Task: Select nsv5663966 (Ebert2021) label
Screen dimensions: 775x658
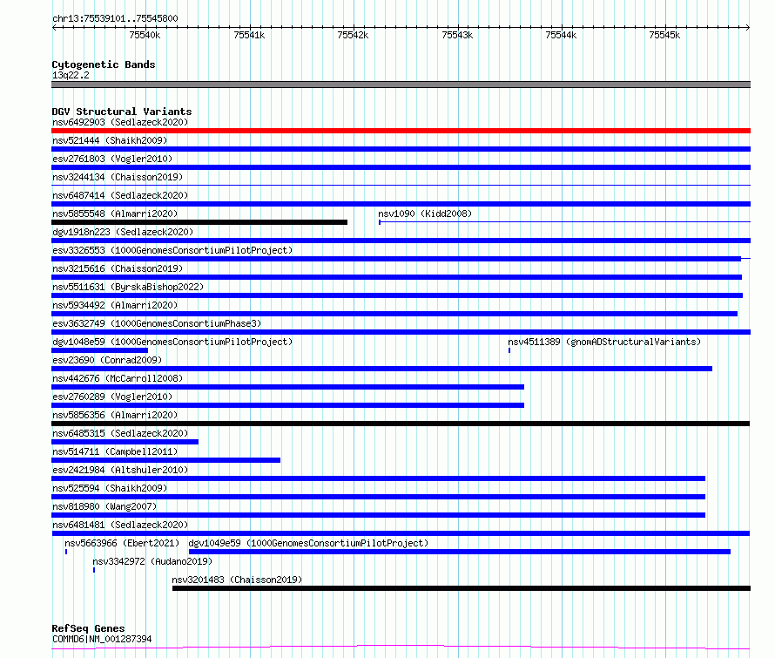Action: pyautogui.click(x=122, y=543)
